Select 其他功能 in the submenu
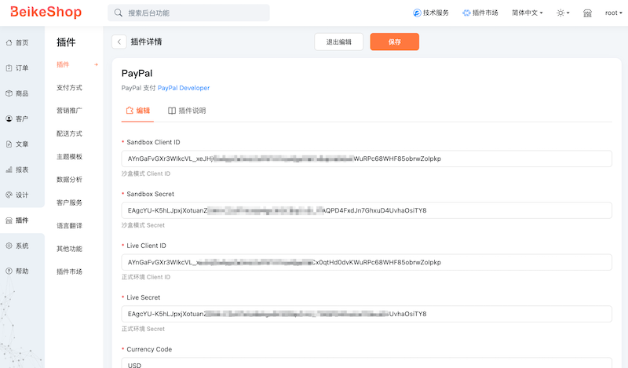The height and width of the screenshot is (368, 628). [69, 249]
